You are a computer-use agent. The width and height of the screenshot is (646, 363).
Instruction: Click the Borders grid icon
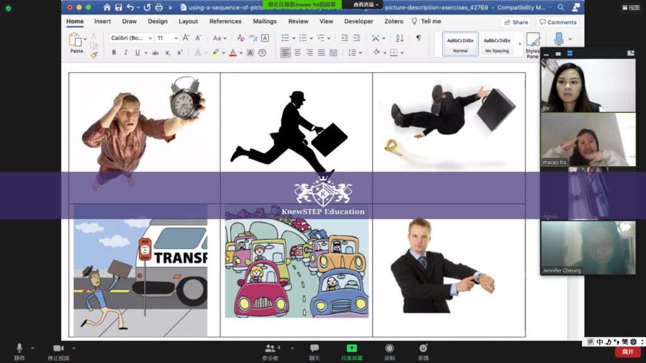coord(394,53)
